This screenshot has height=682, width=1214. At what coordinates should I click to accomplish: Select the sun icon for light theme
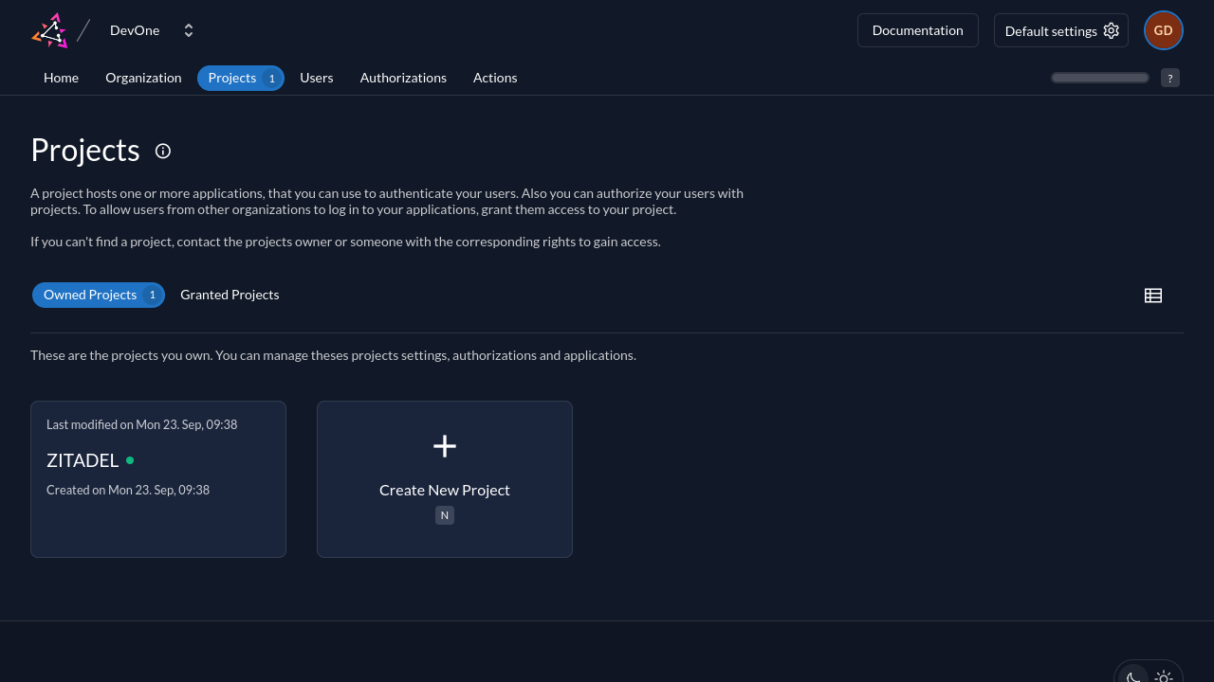(1164, 678)
